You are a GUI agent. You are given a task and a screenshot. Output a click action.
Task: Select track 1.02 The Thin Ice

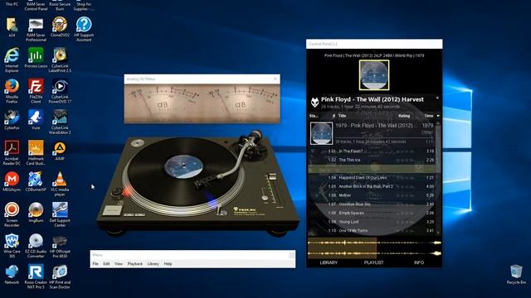coord(373,160)
